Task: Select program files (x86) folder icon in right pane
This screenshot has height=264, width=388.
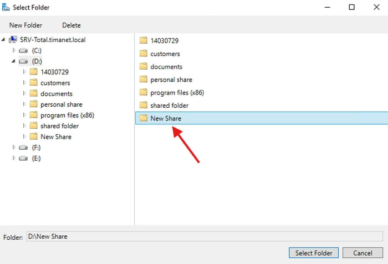Action: (143, 92)
